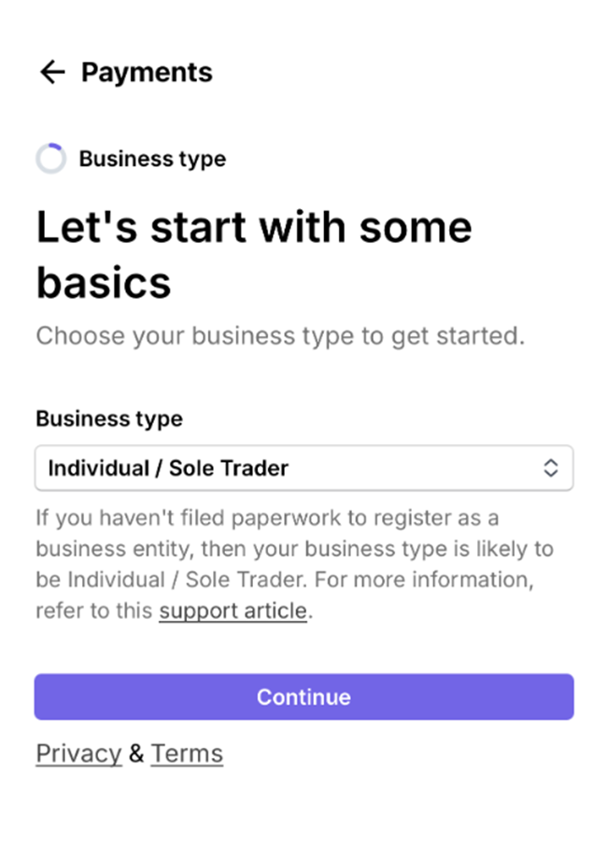
Task: Click the Business type step label beside spinner
Action: 152,159
